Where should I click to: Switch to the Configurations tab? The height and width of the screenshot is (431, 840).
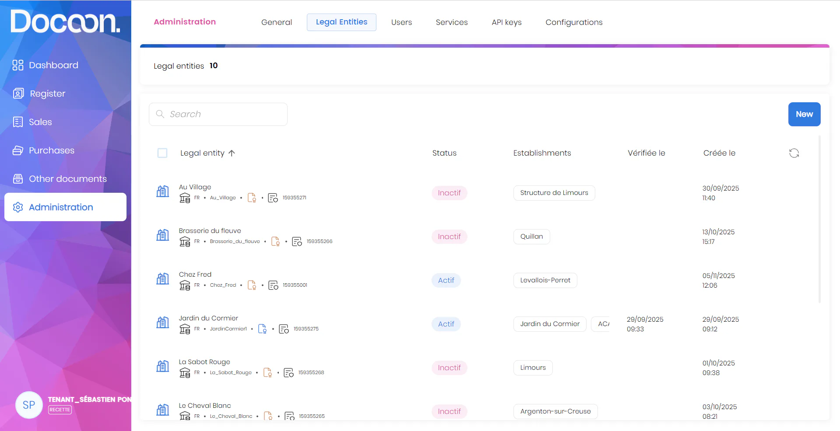pyautogui.click(x=574, y=22)
